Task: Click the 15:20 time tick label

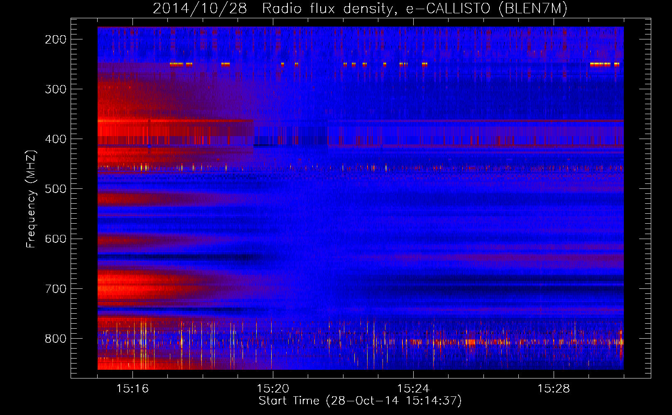Action: coord(273,389)
